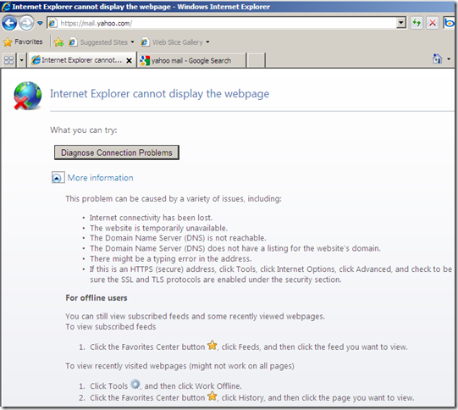Click 'The Domain Name Server (DNS) is not reachable.'
The width and height of the screenshot is (458, 410).
(178, 238)
